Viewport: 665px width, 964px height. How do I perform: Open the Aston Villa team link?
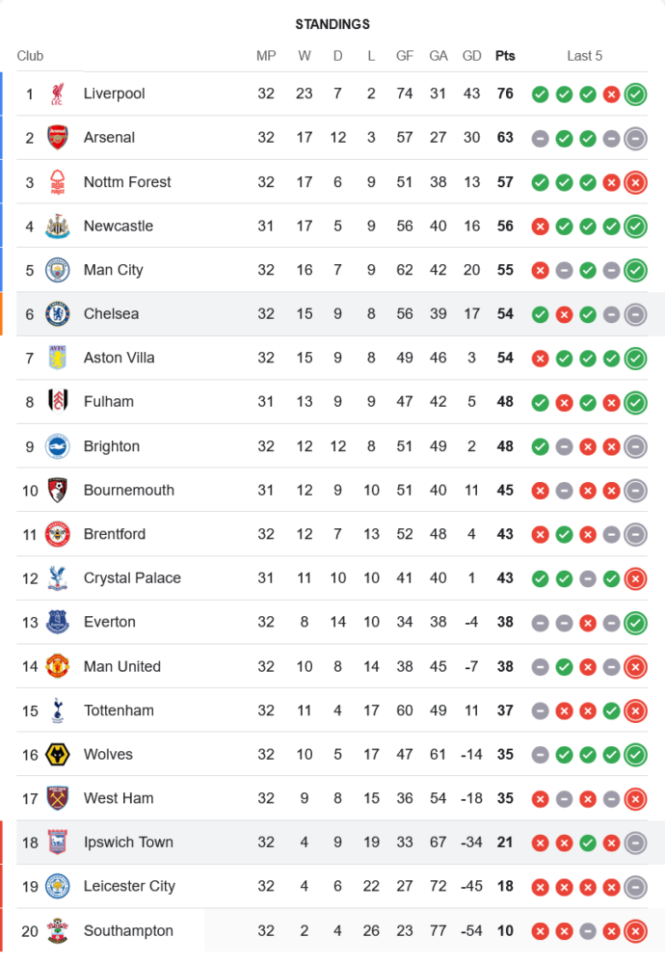(x=119, y=358)
